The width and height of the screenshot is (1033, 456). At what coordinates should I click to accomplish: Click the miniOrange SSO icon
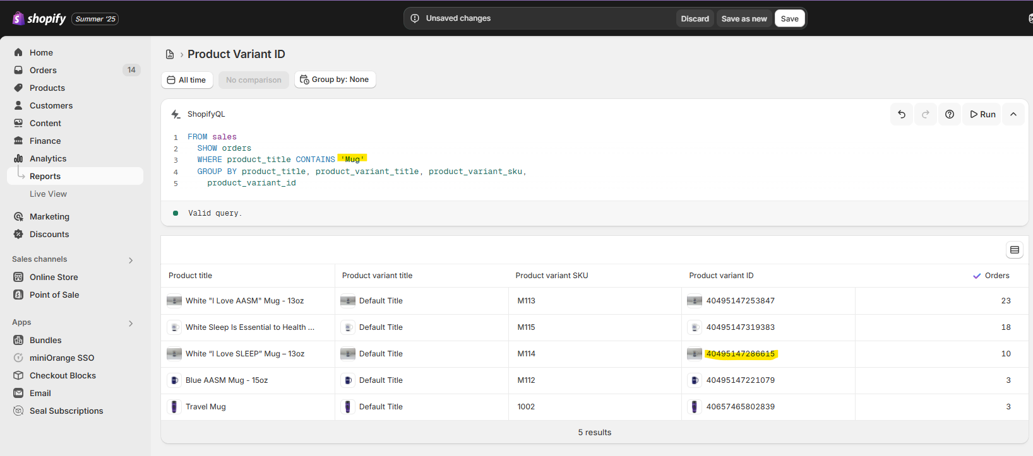click(x=18, y=358)
